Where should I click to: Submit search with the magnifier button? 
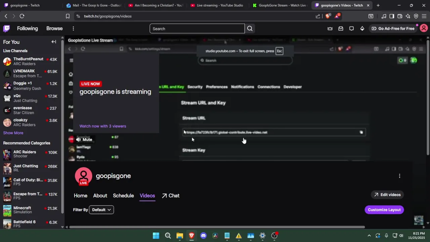250,29
